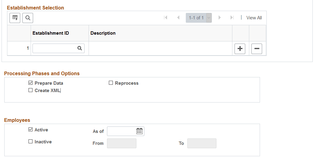The image size is (317, 159).
Task: Open the grid personalize action menu icon
Action: click(x=15, y=18)
